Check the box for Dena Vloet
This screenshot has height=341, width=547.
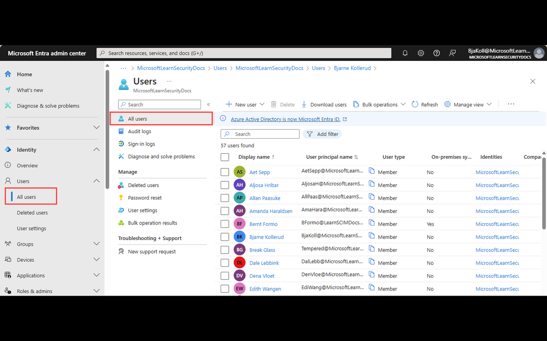click(x=225, y=276)
